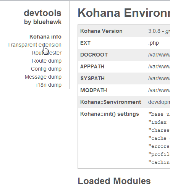Select Message dump in the sidebar
The image size is (170, 186).
point(43,77)
